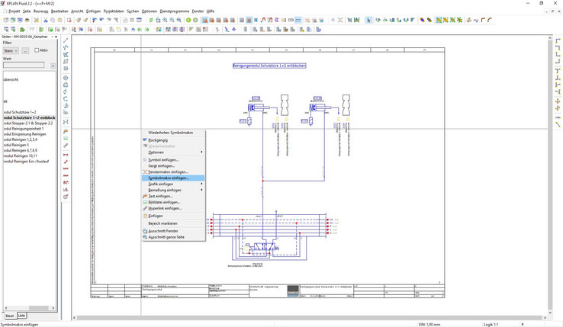Click the shopping cart toolbar icon
The image size is (563, 327).
349,20
